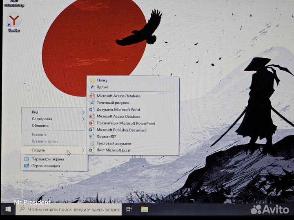Expand the Сортировка submenu arrow
The image size is (294, 220).
click(83, 119)
